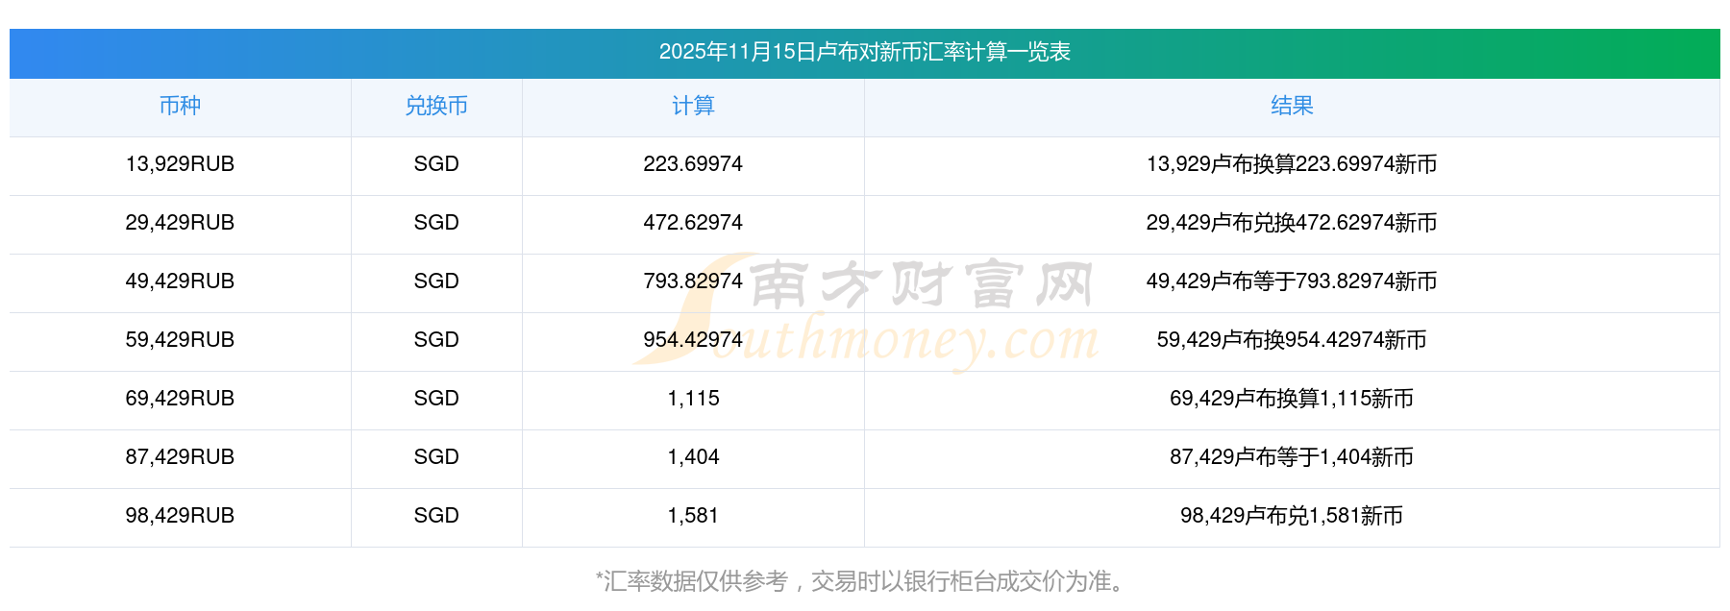Select the 结果 column header
The width and height of the screenshot is (1730, 611).
click(x=1292, y=106)
